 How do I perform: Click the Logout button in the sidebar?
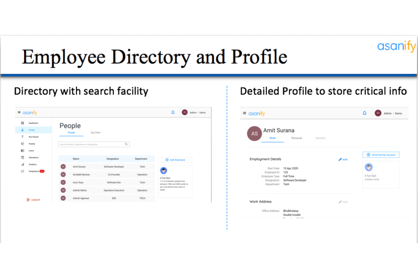[x=33, y=200]
